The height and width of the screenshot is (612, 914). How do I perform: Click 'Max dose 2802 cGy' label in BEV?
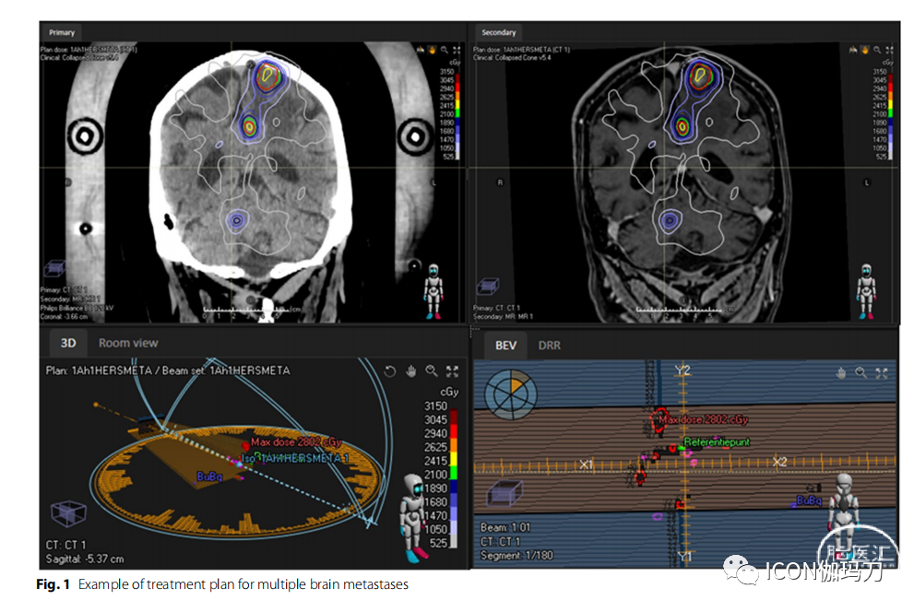point(703,419)
